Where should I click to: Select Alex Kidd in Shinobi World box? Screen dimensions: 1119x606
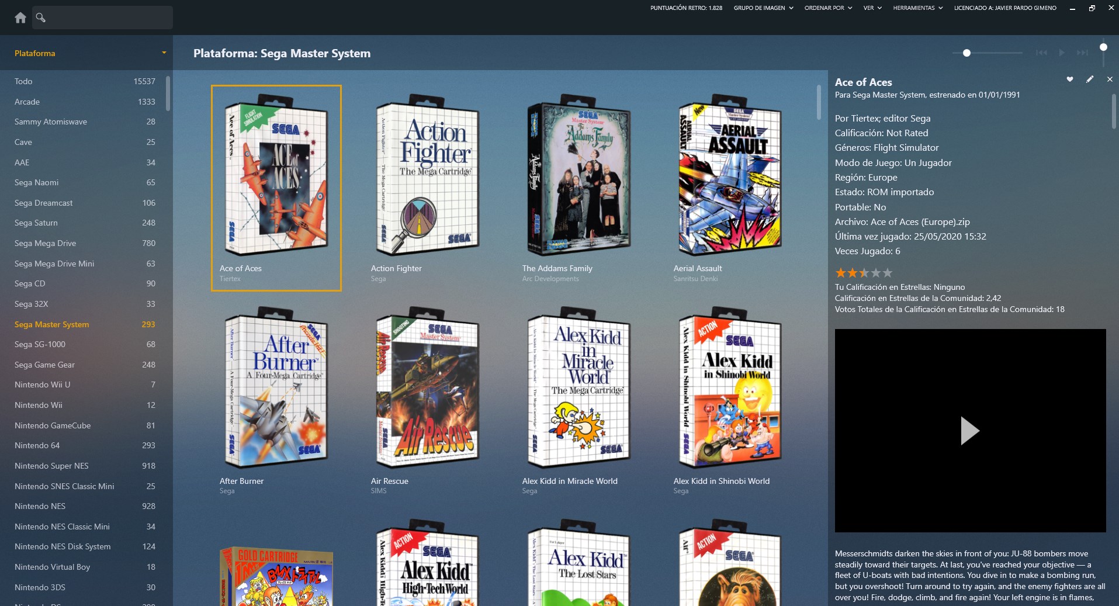pyautogui.click(x=730, y=388)
